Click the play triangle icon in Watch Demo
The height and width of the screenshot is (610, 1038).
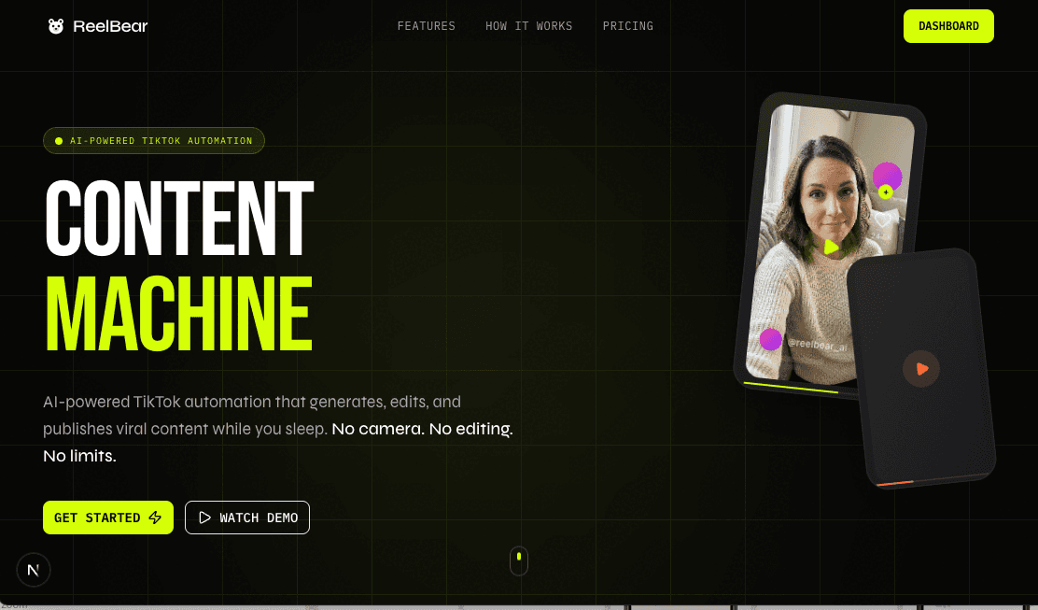[204, 518]
